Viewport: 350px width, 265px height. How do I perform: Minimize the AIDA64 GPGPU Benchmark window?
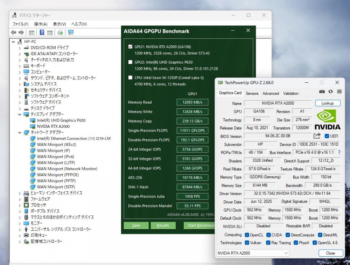click(x=233, y=30)
